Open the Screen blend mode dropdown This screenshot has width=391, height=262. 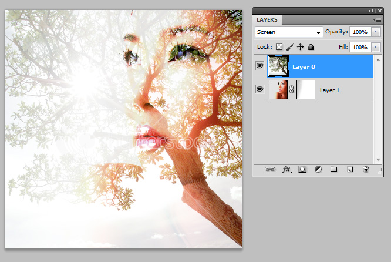[x=289, y=32]
